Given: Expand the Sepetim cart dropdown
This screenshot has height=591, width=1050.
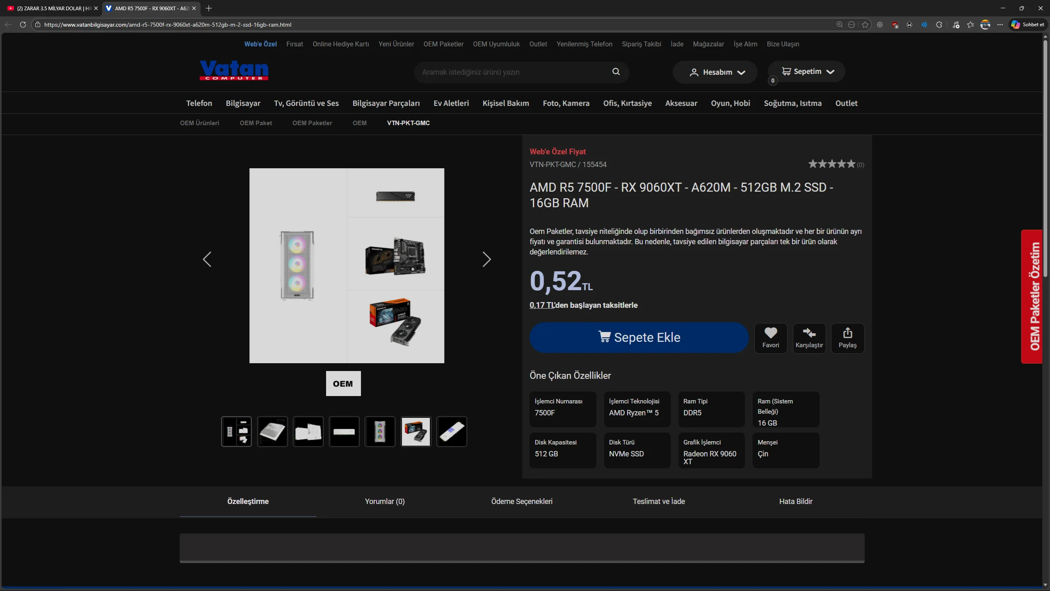Looking at the screenshot, I should click(808, 71).
